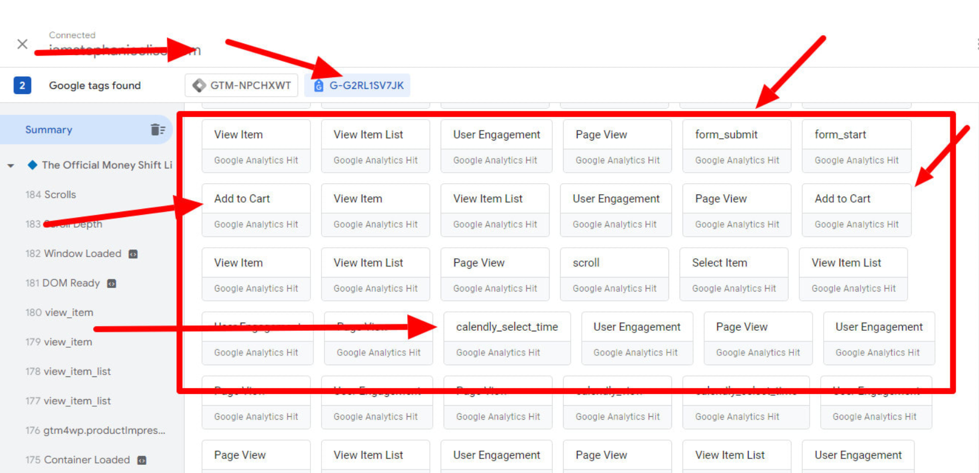
Task: Open the scroll hit card
Action: point(614,274)
